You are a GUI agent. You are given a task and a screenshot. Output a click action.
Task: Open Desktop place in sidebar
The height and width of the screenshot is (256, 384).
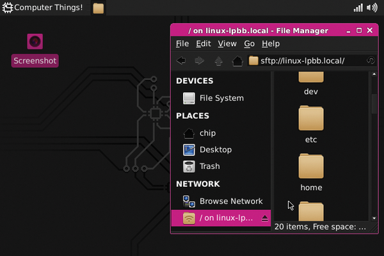[x=221, y=150]
